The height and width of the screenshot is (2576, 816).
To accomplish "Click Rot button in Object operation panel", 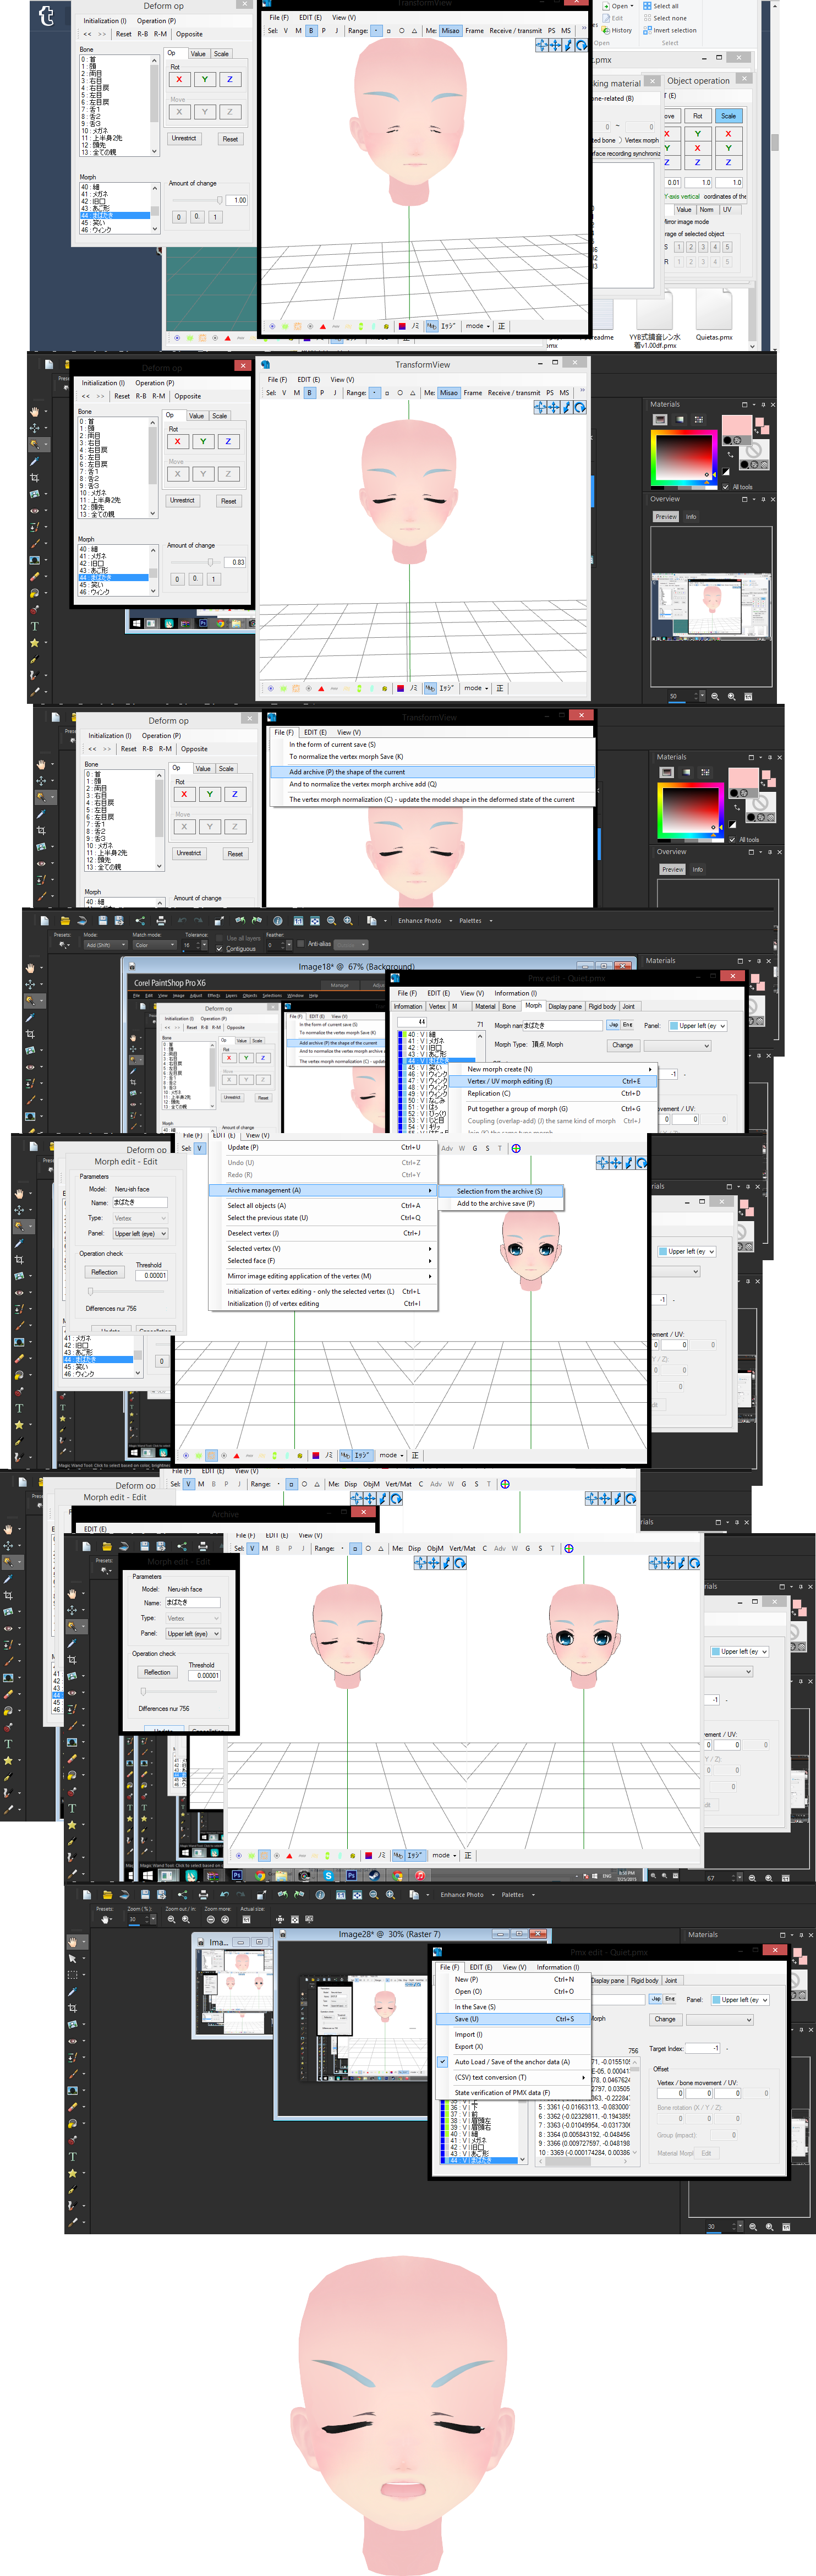I will click(x=697, y=115).
